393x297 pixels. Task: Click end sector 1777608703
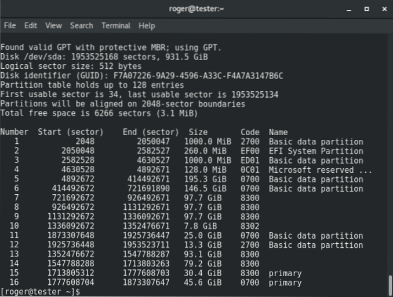coord(147,273)
